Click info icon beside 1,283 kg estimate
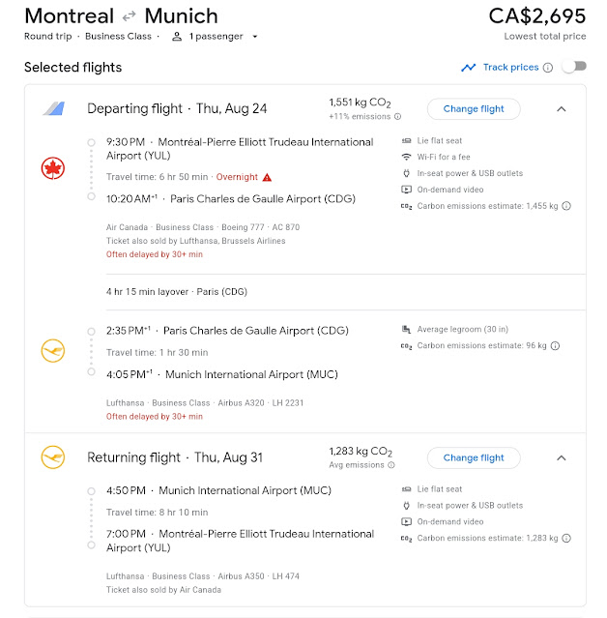607x618 pixels. click(x=566, y=539)
